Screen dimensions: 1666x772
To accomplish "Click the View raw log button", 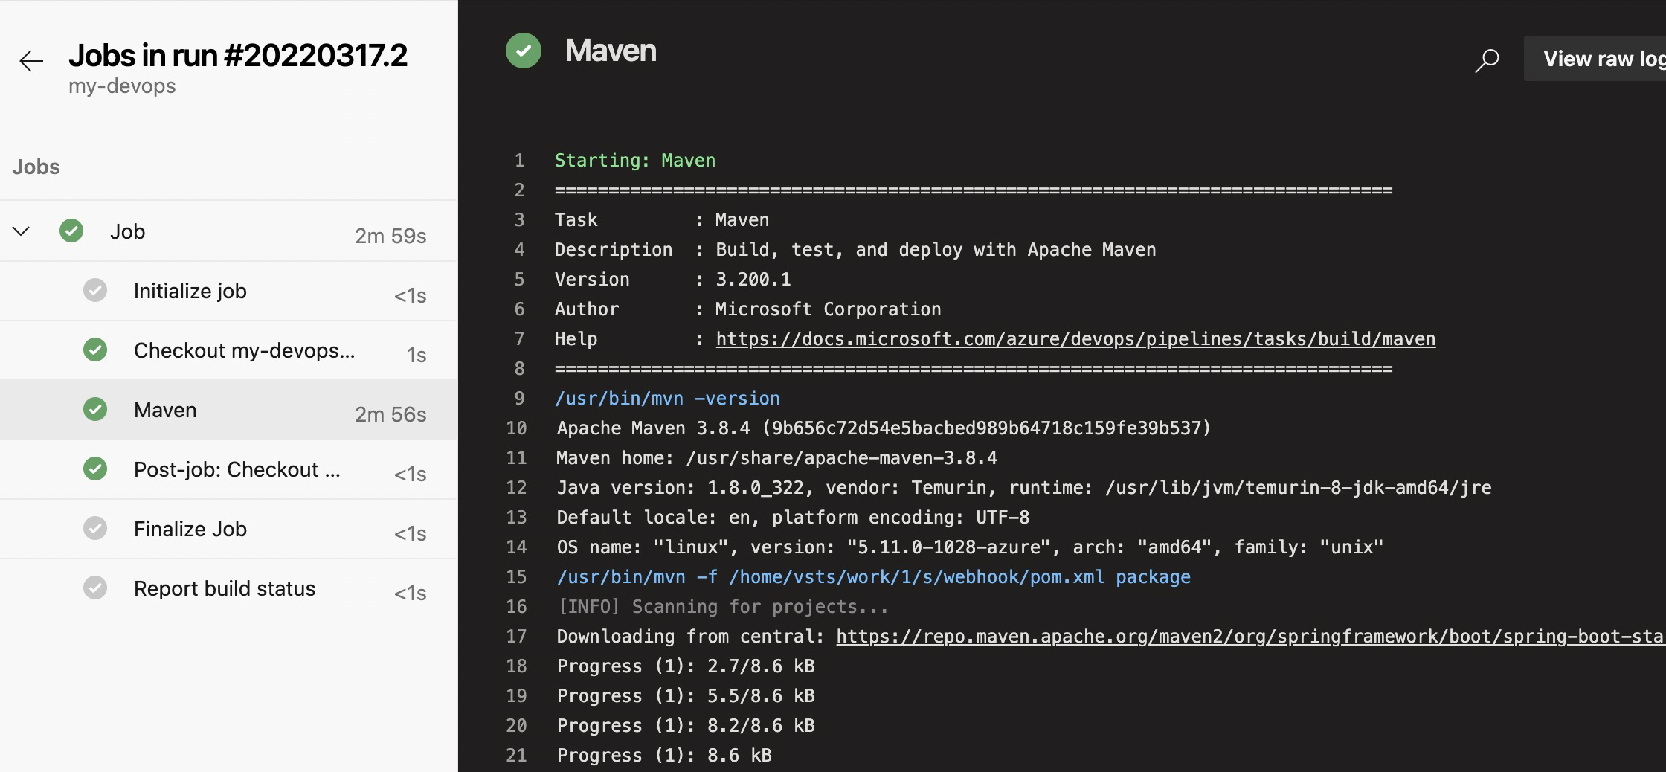I will (1595, 59).
